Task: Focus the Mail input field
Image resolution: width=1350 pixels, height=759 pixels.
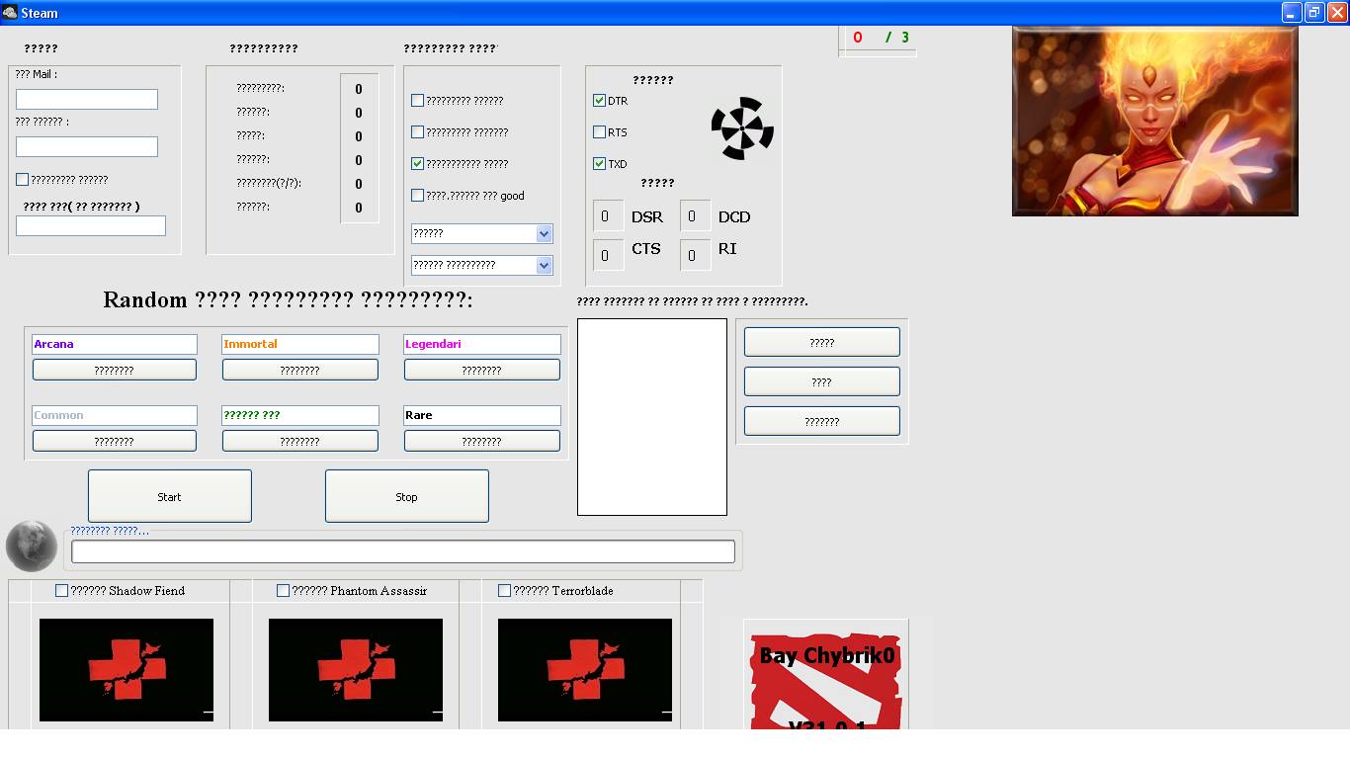Action: (87, 99)
